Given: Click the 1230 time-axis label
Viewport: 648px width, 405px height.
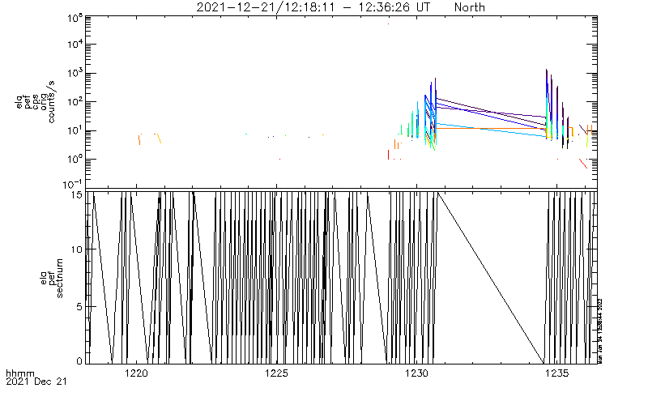Looking at the screenshot, I should click(x=416, y=373).
